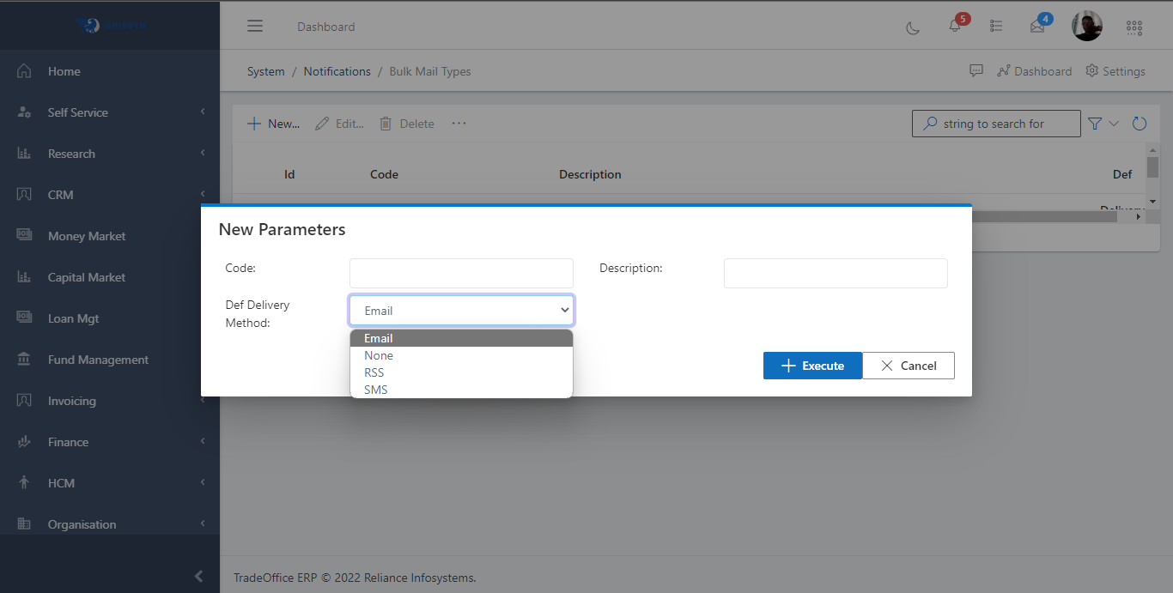
Task: Open the task list icon in header
Action: click(x=996, y=27)
